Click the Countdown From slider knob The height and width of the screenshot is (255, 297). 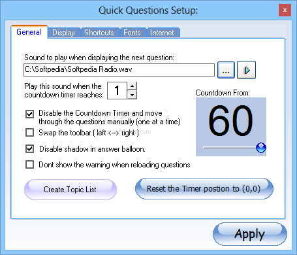tap(261, 148)
